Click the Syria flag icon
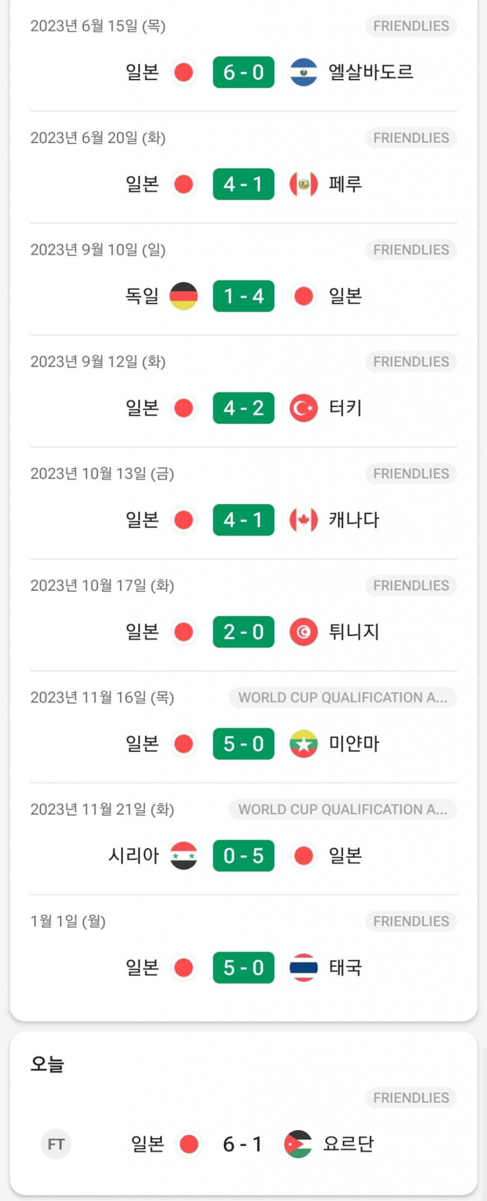This screenshot has height=1201, width=487. [184, 856]
